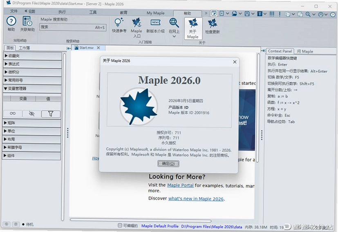Click the new document toolbar icon
338x232 pixels.
click(222, 14)
